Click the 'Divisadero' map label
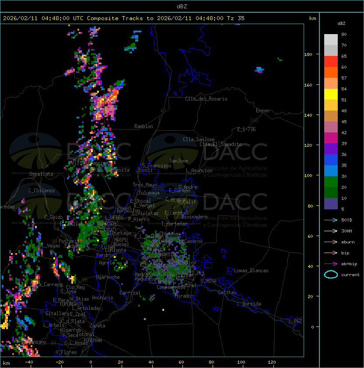Viewport: 364px width, 368px height. 194,217
